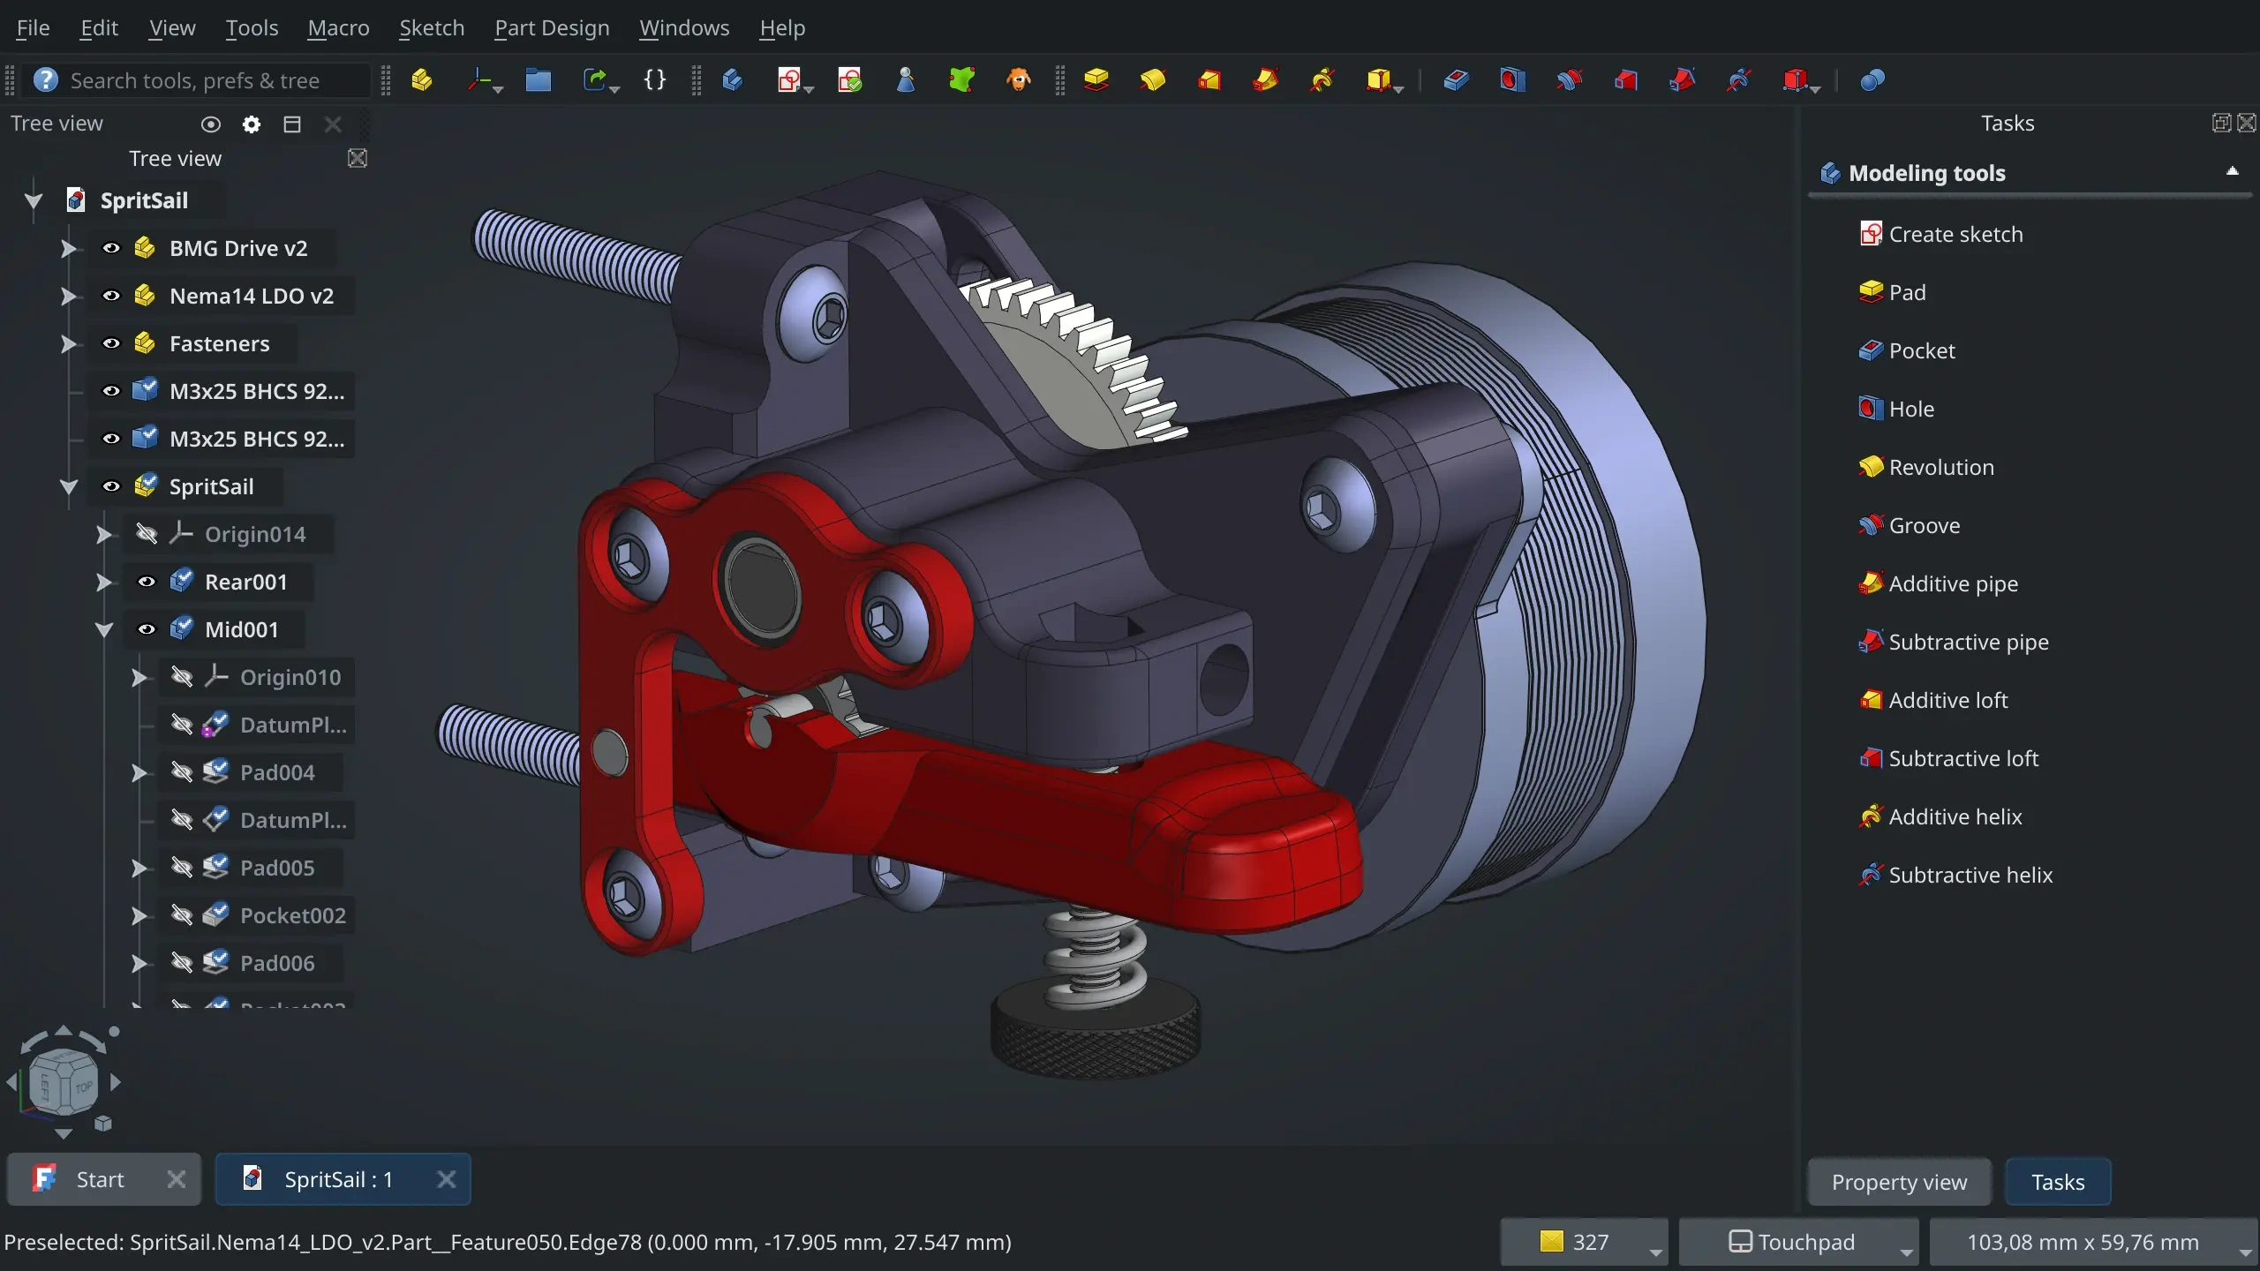Hide the BMG Drive v2 object
The width and height of the screenshot is (2260, 1271).
click(x=111, y=248)
